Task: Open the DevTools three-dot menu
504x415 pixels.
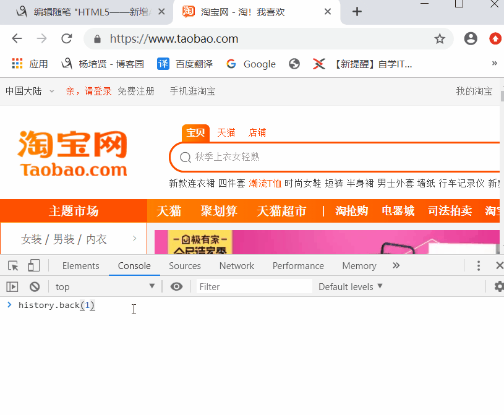Action: [x=479, y=266]
